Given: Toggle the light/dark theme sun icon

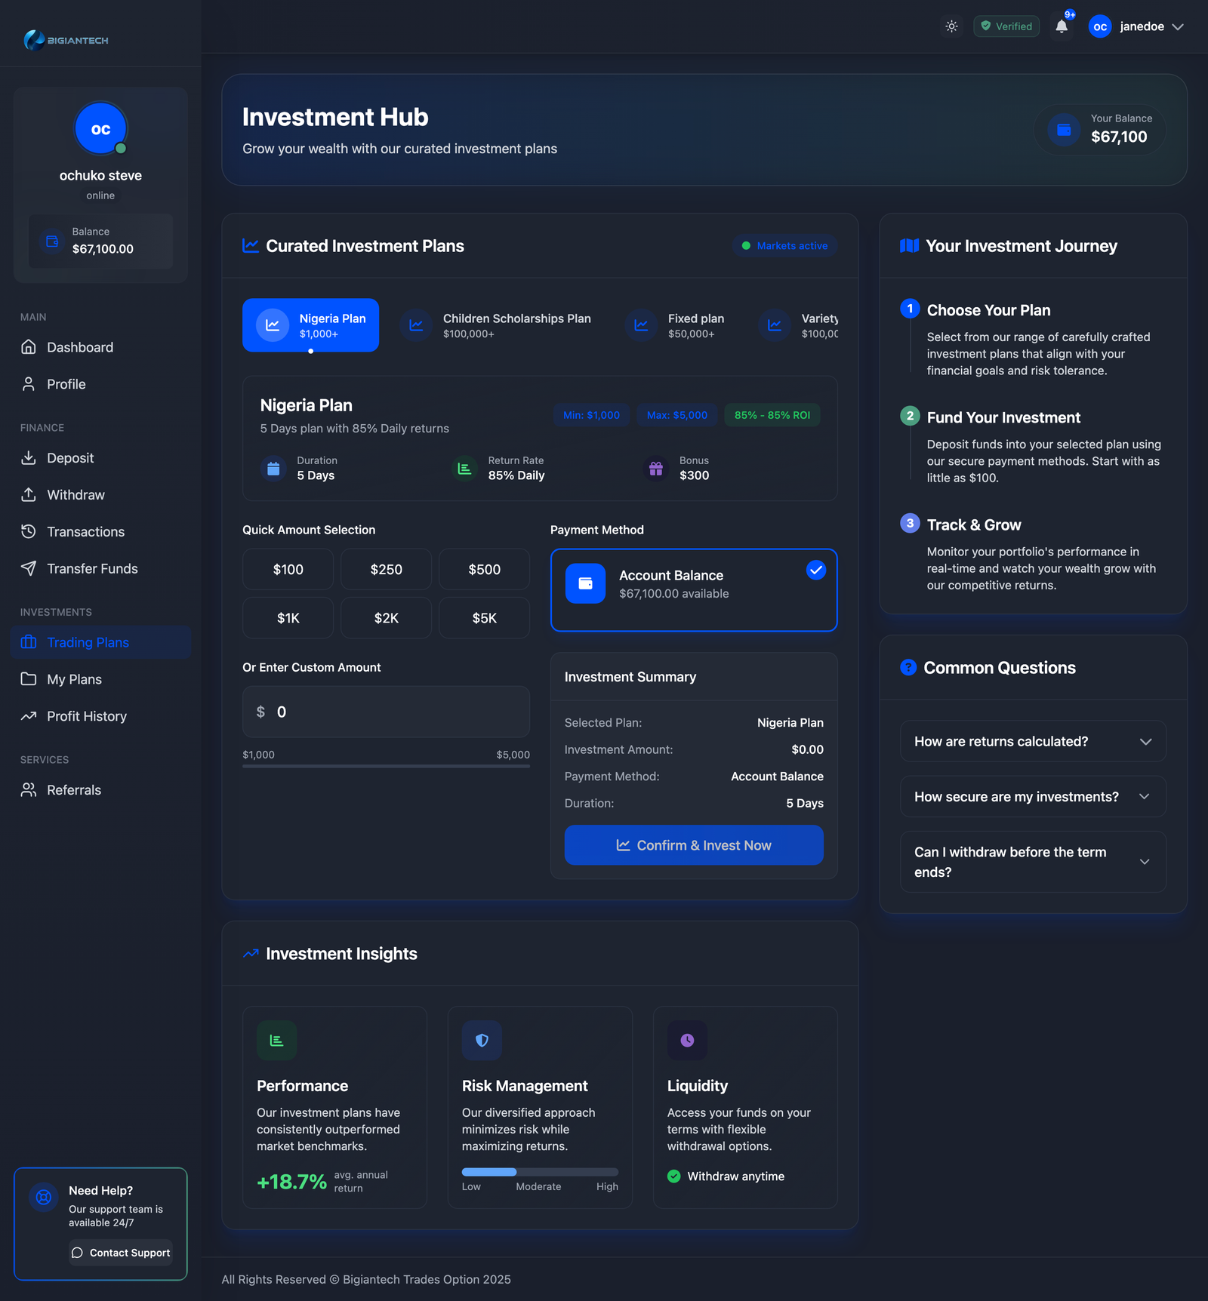Looking at the screenshot, I should coord(951,26).
